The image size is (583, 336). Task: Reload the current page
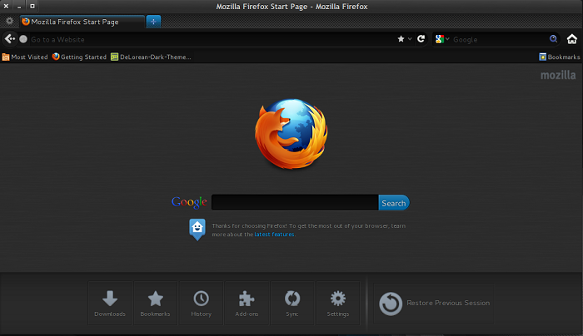(421, 39)
